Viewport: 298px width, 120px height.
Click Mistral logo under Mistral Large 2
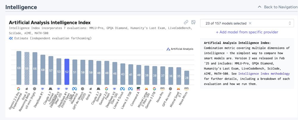pyautogui.click(x=146, y=89)
